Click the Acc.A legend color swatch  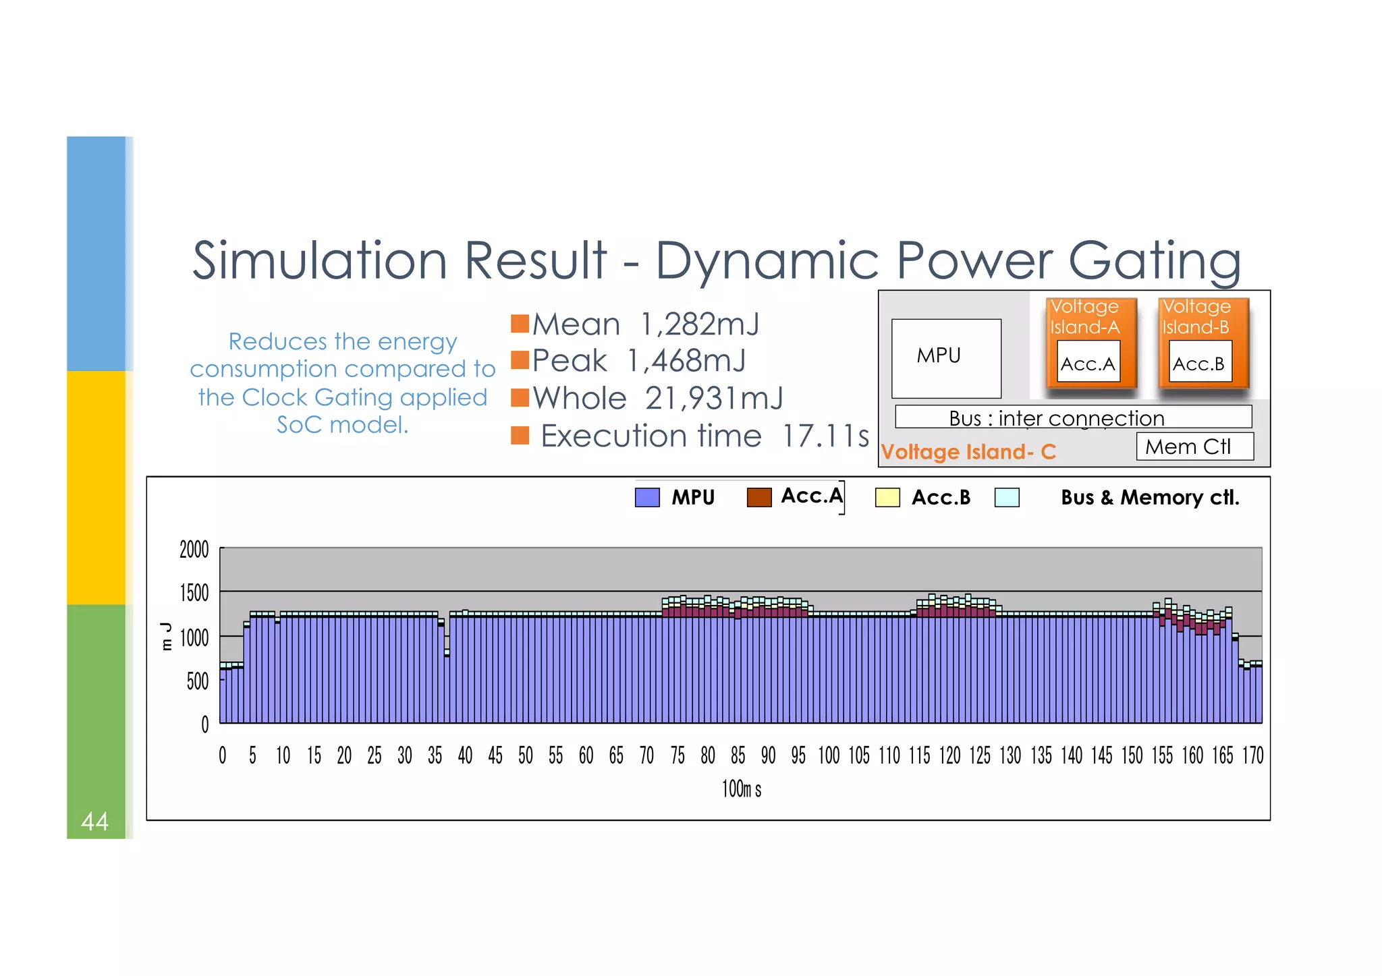[759, 498]
